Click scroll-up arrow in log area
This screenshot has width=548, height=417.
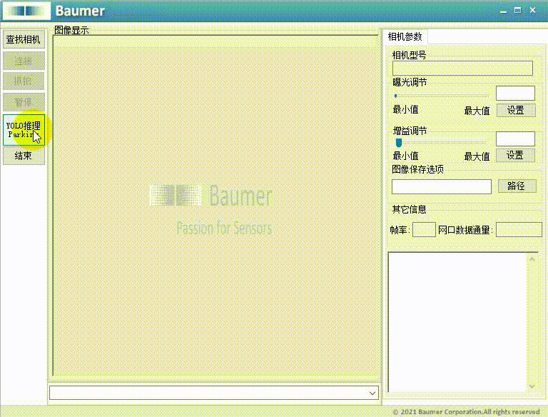coord(532,259)
